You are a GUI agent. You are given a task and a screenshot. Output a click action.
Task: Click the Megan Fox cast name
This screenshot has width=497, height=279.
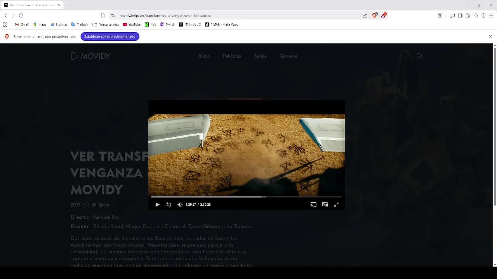tap(138, 227)
